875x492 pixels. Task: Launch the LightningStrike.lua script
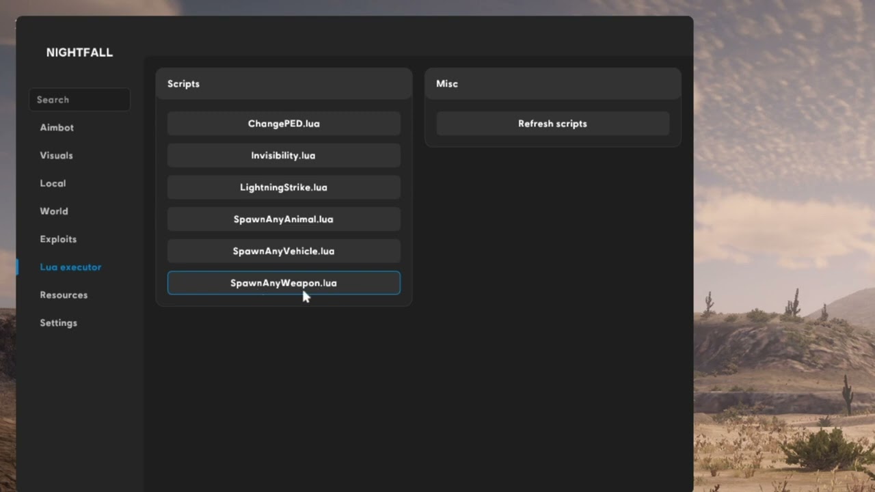[284, 187]
